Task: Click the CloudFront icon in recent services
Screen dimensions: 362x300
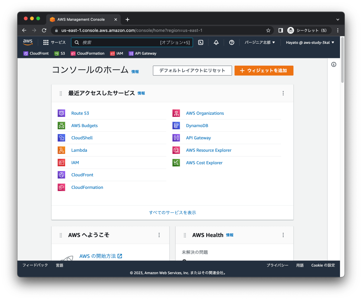Action: (x=61, y=175)
